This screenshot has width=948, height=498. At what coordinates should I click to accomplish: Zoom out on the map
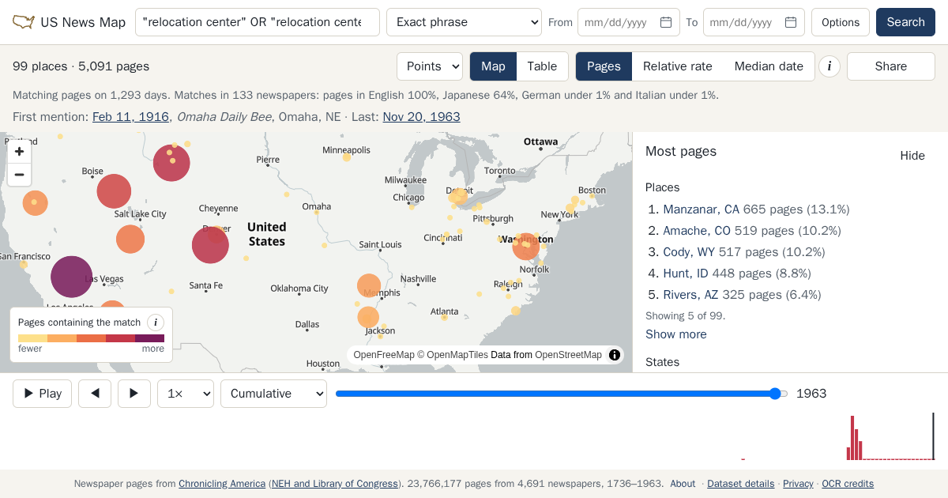[x=20, y=175]
